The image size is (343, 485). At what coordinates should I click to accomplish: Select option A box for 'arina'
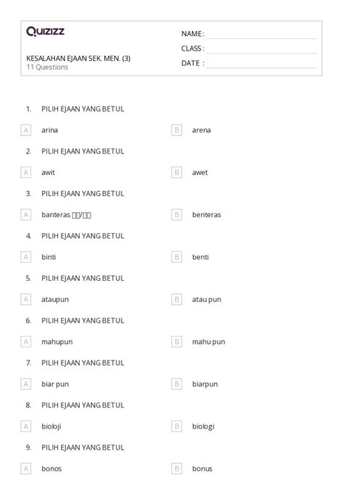click(x=26, y=130)
